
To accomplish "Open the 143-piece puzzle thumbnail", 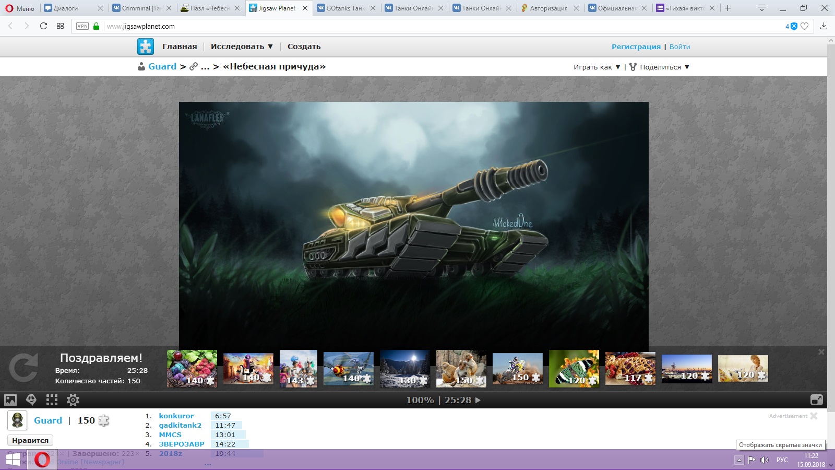I will click(299, 369).
